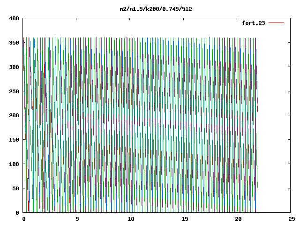Click the y-axis label 150

coord(14,140)
